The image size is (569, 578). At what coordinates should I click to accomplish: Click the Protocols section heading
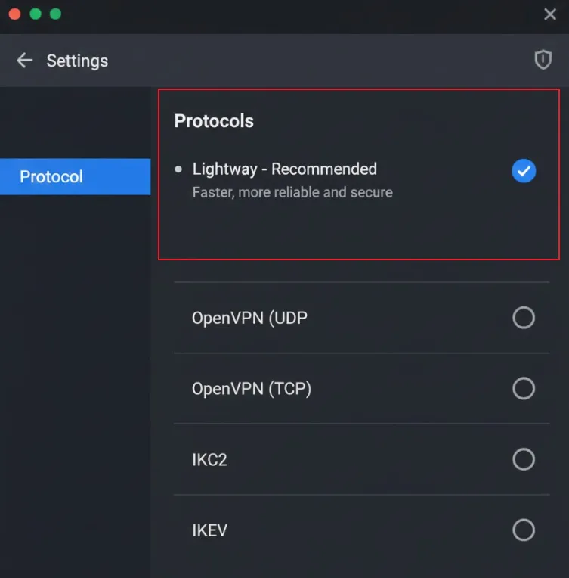214,121
